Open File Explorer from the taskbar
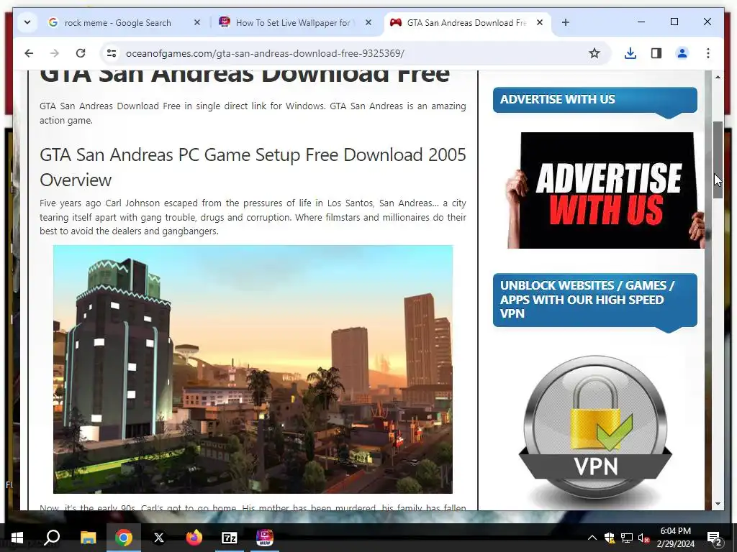737x552 pixels. pos(88,538)
